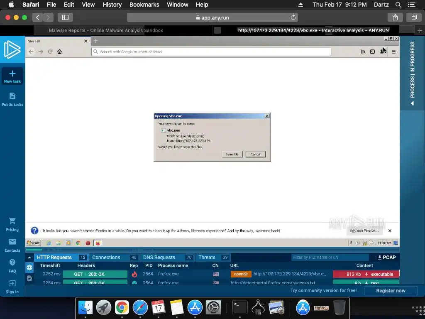Click Register now button
This screenshot has height=319, width=425.
391,290
